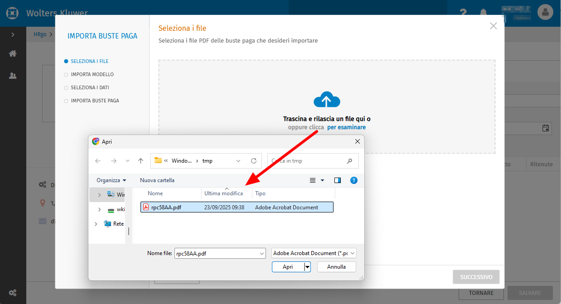Image resolution: width=561 pixels, height=304 pixels.
Task: Click the cloud upload icon
Action: 327,99
